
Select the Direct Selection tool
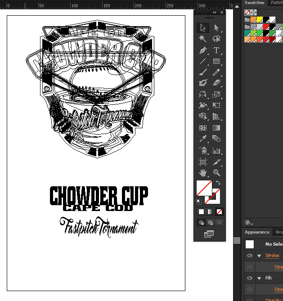tap(216, 28)
